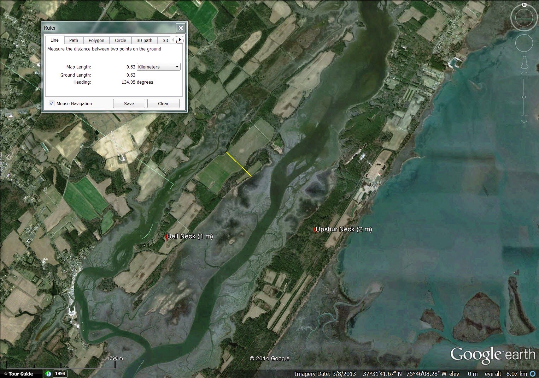Click the zoom-in end of zoom slider

(x=524, y=76)
